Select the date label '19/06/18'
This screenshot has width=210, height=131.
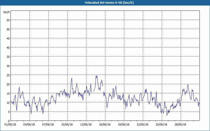click(124, 125)
